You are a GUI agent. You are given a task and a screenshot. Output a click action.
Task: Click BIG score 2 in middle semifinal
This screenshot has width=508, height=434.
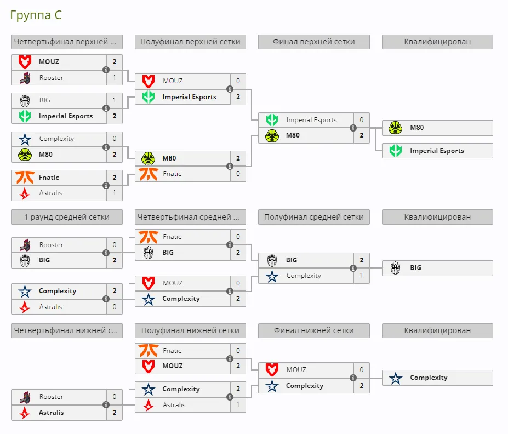[362, 260]
